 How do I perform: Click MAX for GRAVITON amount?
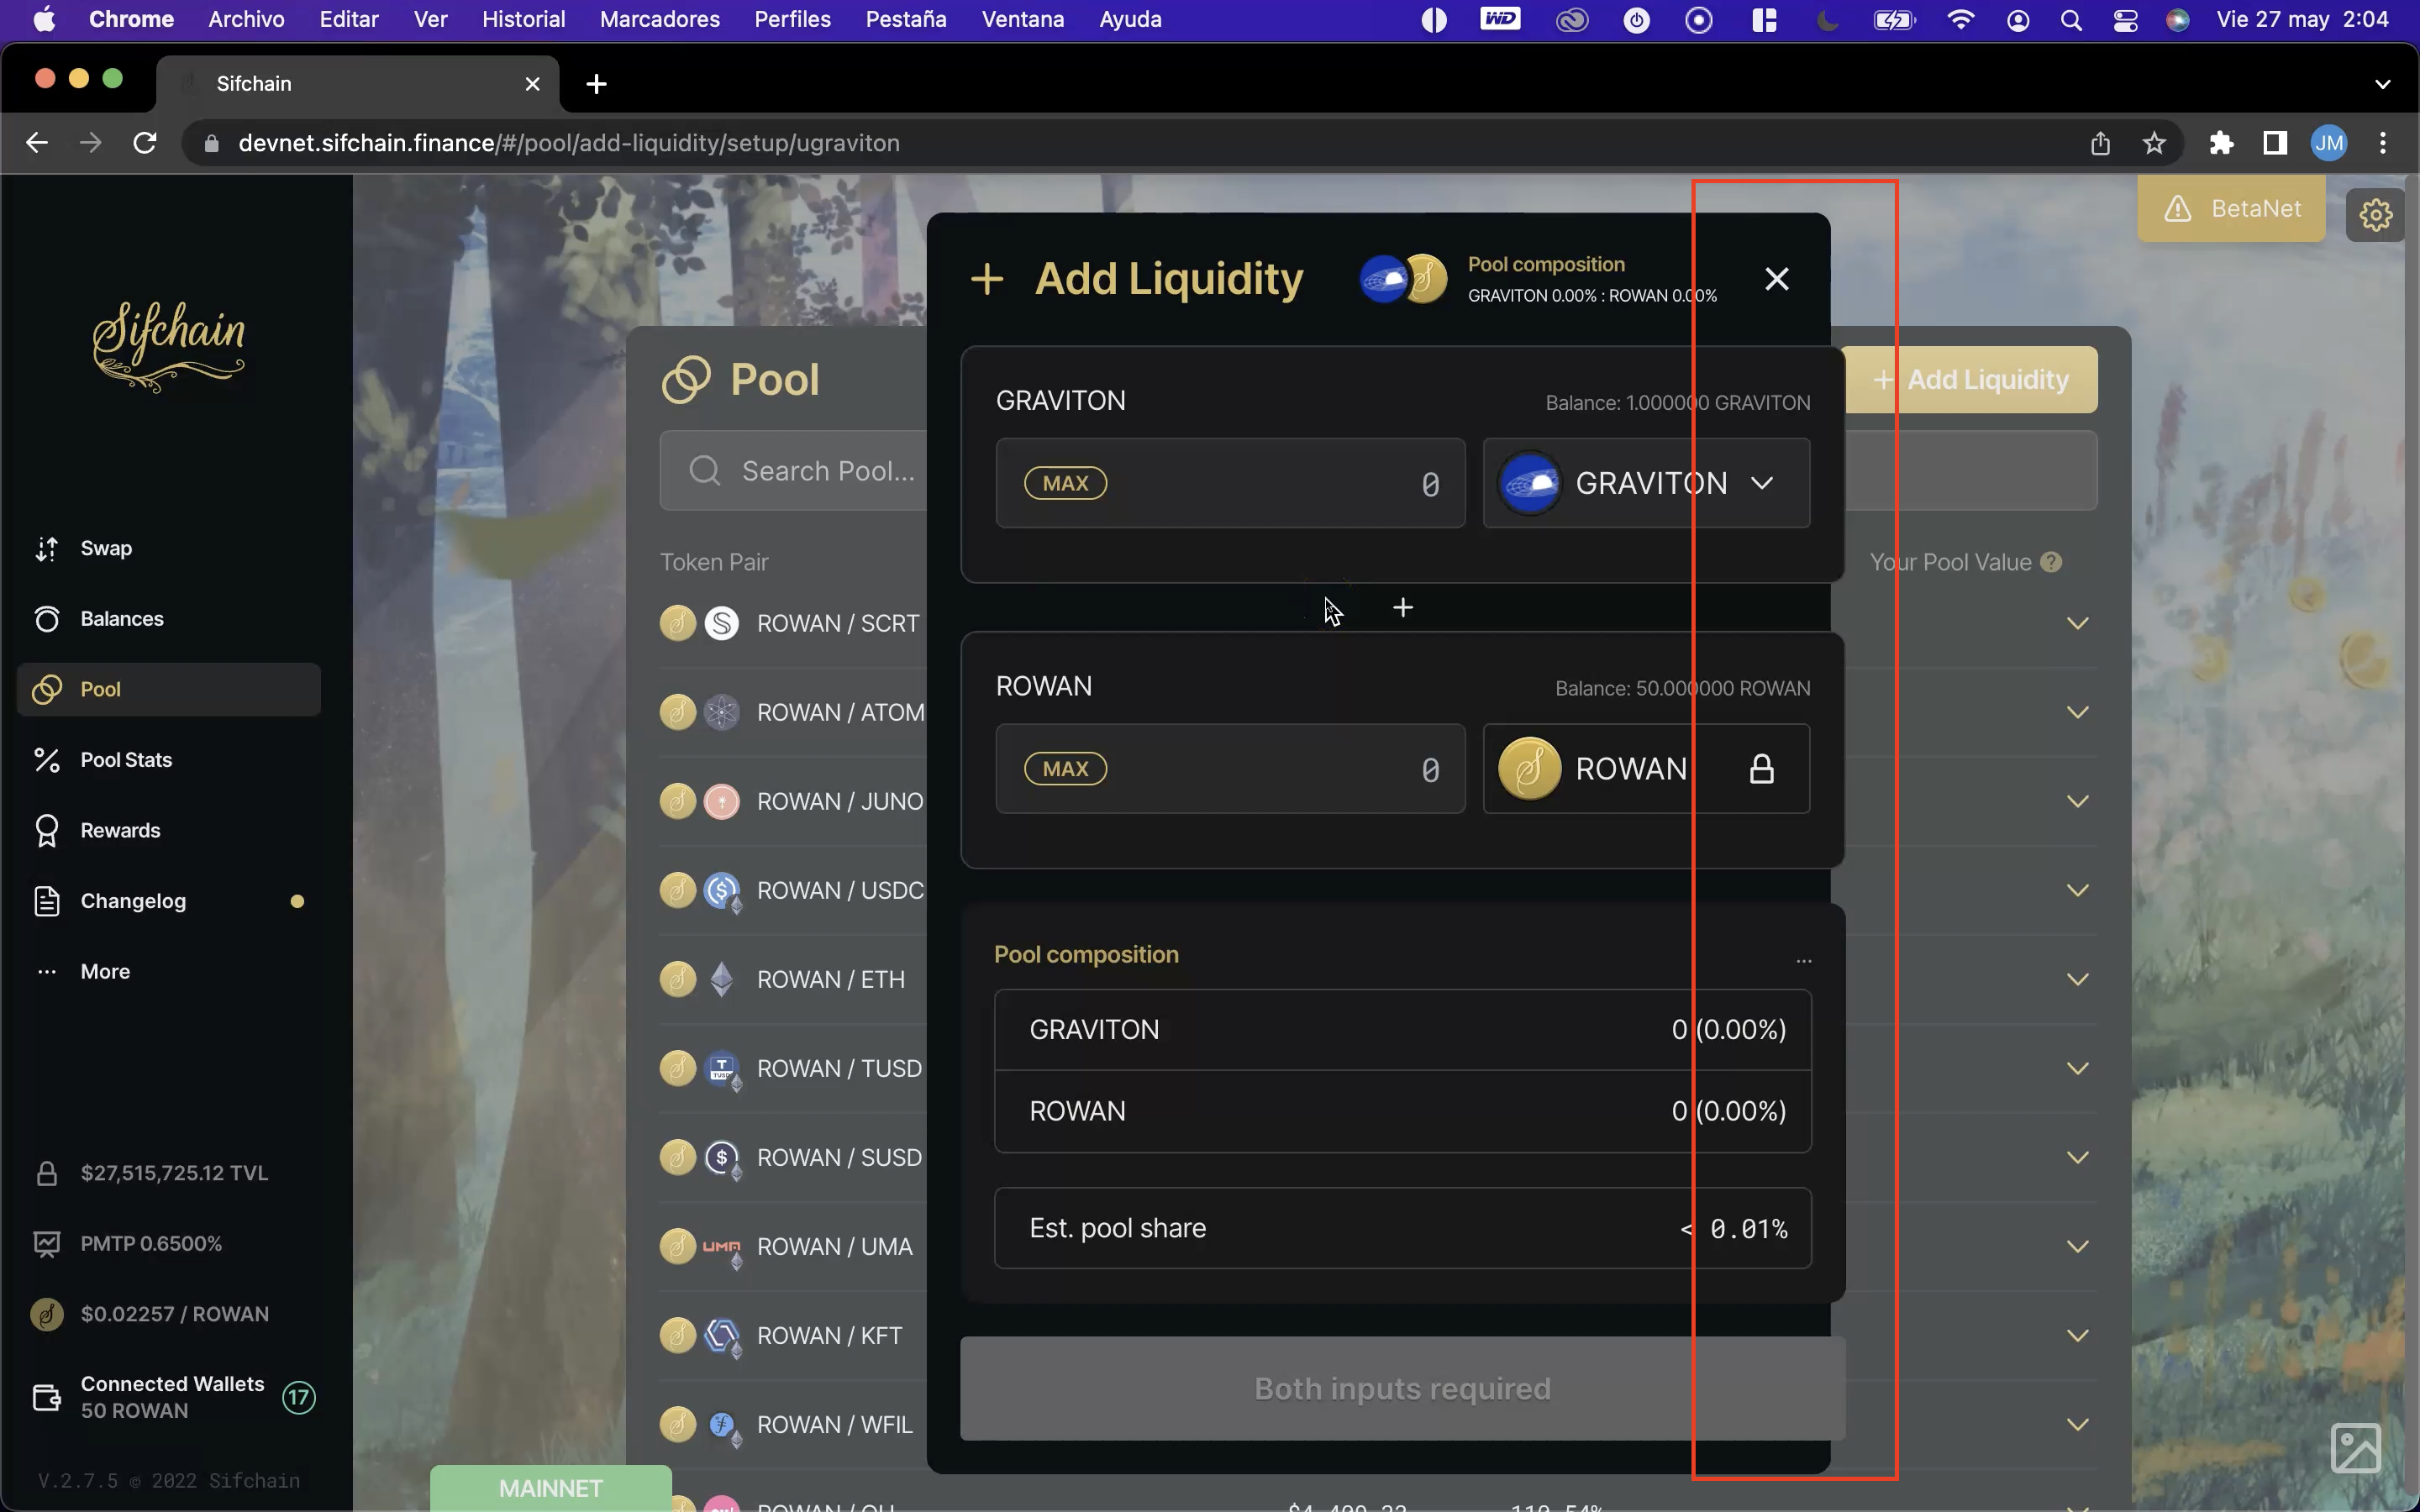click(x=1065, y=483)
